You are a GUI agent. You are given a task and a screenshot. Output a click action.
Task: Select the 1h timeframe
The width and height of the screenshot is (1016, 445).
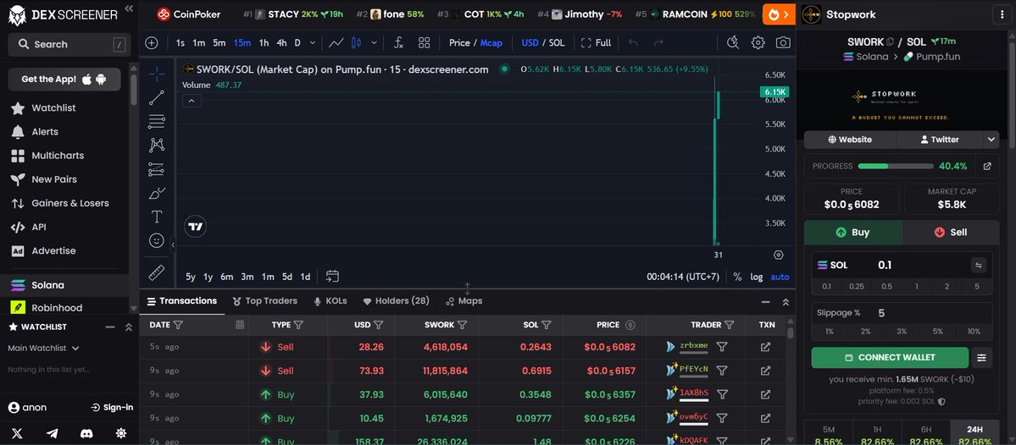click(x=264, y=42)
